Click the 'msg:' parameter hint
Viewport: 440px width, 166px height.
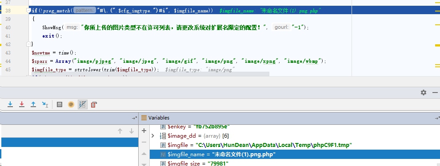(x=72, y=27)
